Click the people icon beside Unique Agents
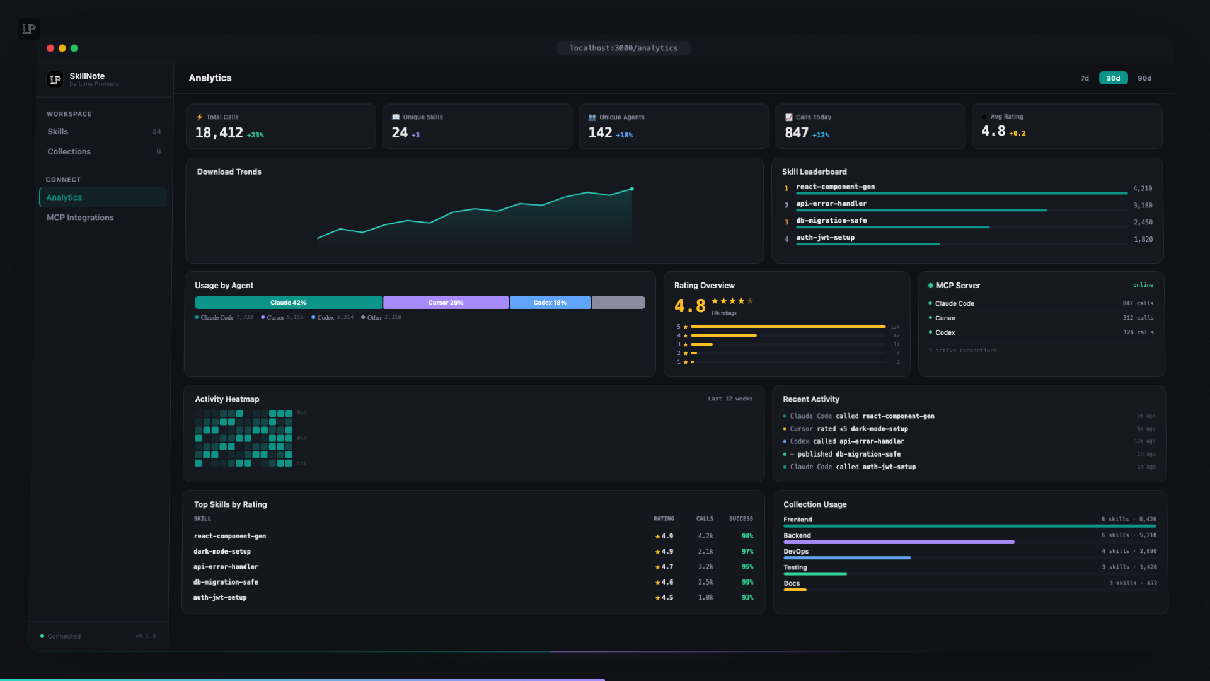 pyautogui.click(x=592, y=117)
